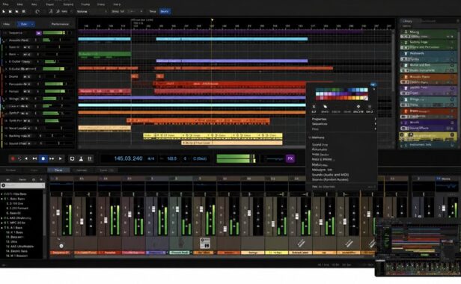Click the highlighted stop button

pos(43,158)
